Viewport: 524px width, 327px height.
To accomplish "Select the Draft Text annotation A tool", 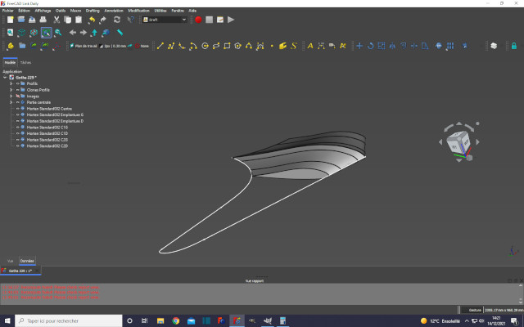I will click(x=310, y=46).
